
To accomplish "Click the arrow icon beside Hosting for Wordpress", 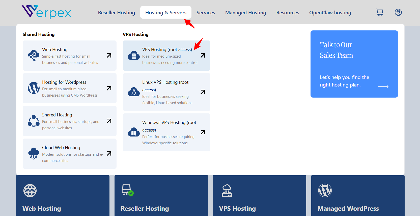I will (x=109, y=88).
